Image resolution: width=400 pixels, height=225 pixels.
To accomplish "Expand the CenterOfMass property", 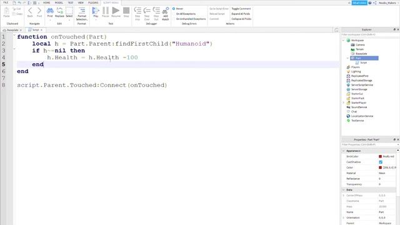I will point(343,196).
